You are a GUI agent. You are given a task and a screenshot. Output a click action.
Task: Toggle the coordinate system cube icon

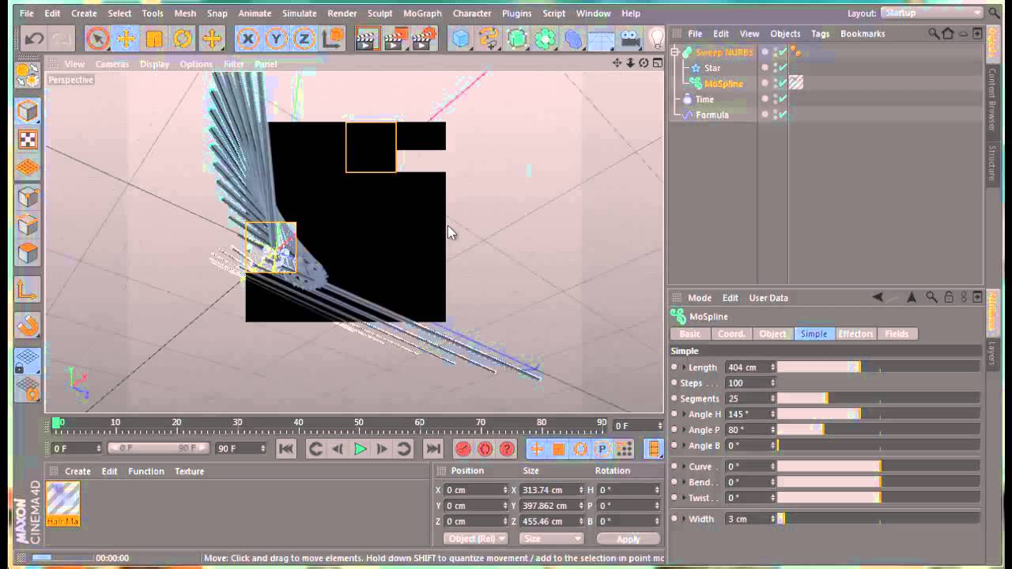pos(334,38)
